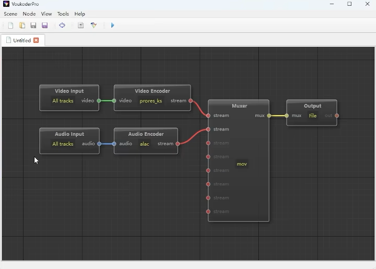Click the mov format on Muxer node
376x269 pixels.
pos(242,164)
